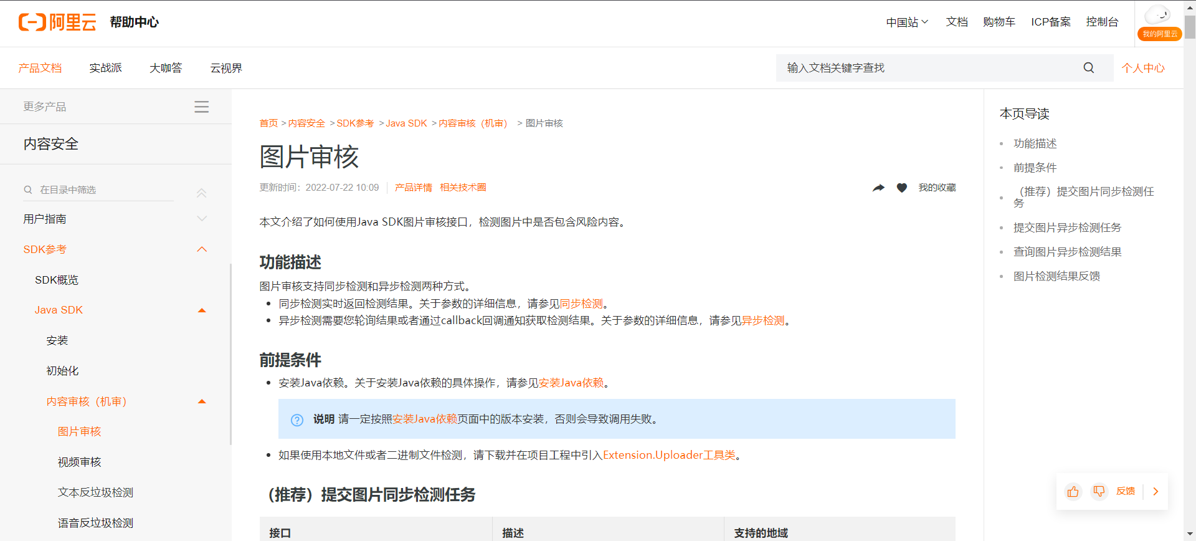Screen dimensions: 1196x541
Task: Click the 内容审核（机审） breadcrumb link
Action: [475, 123]
